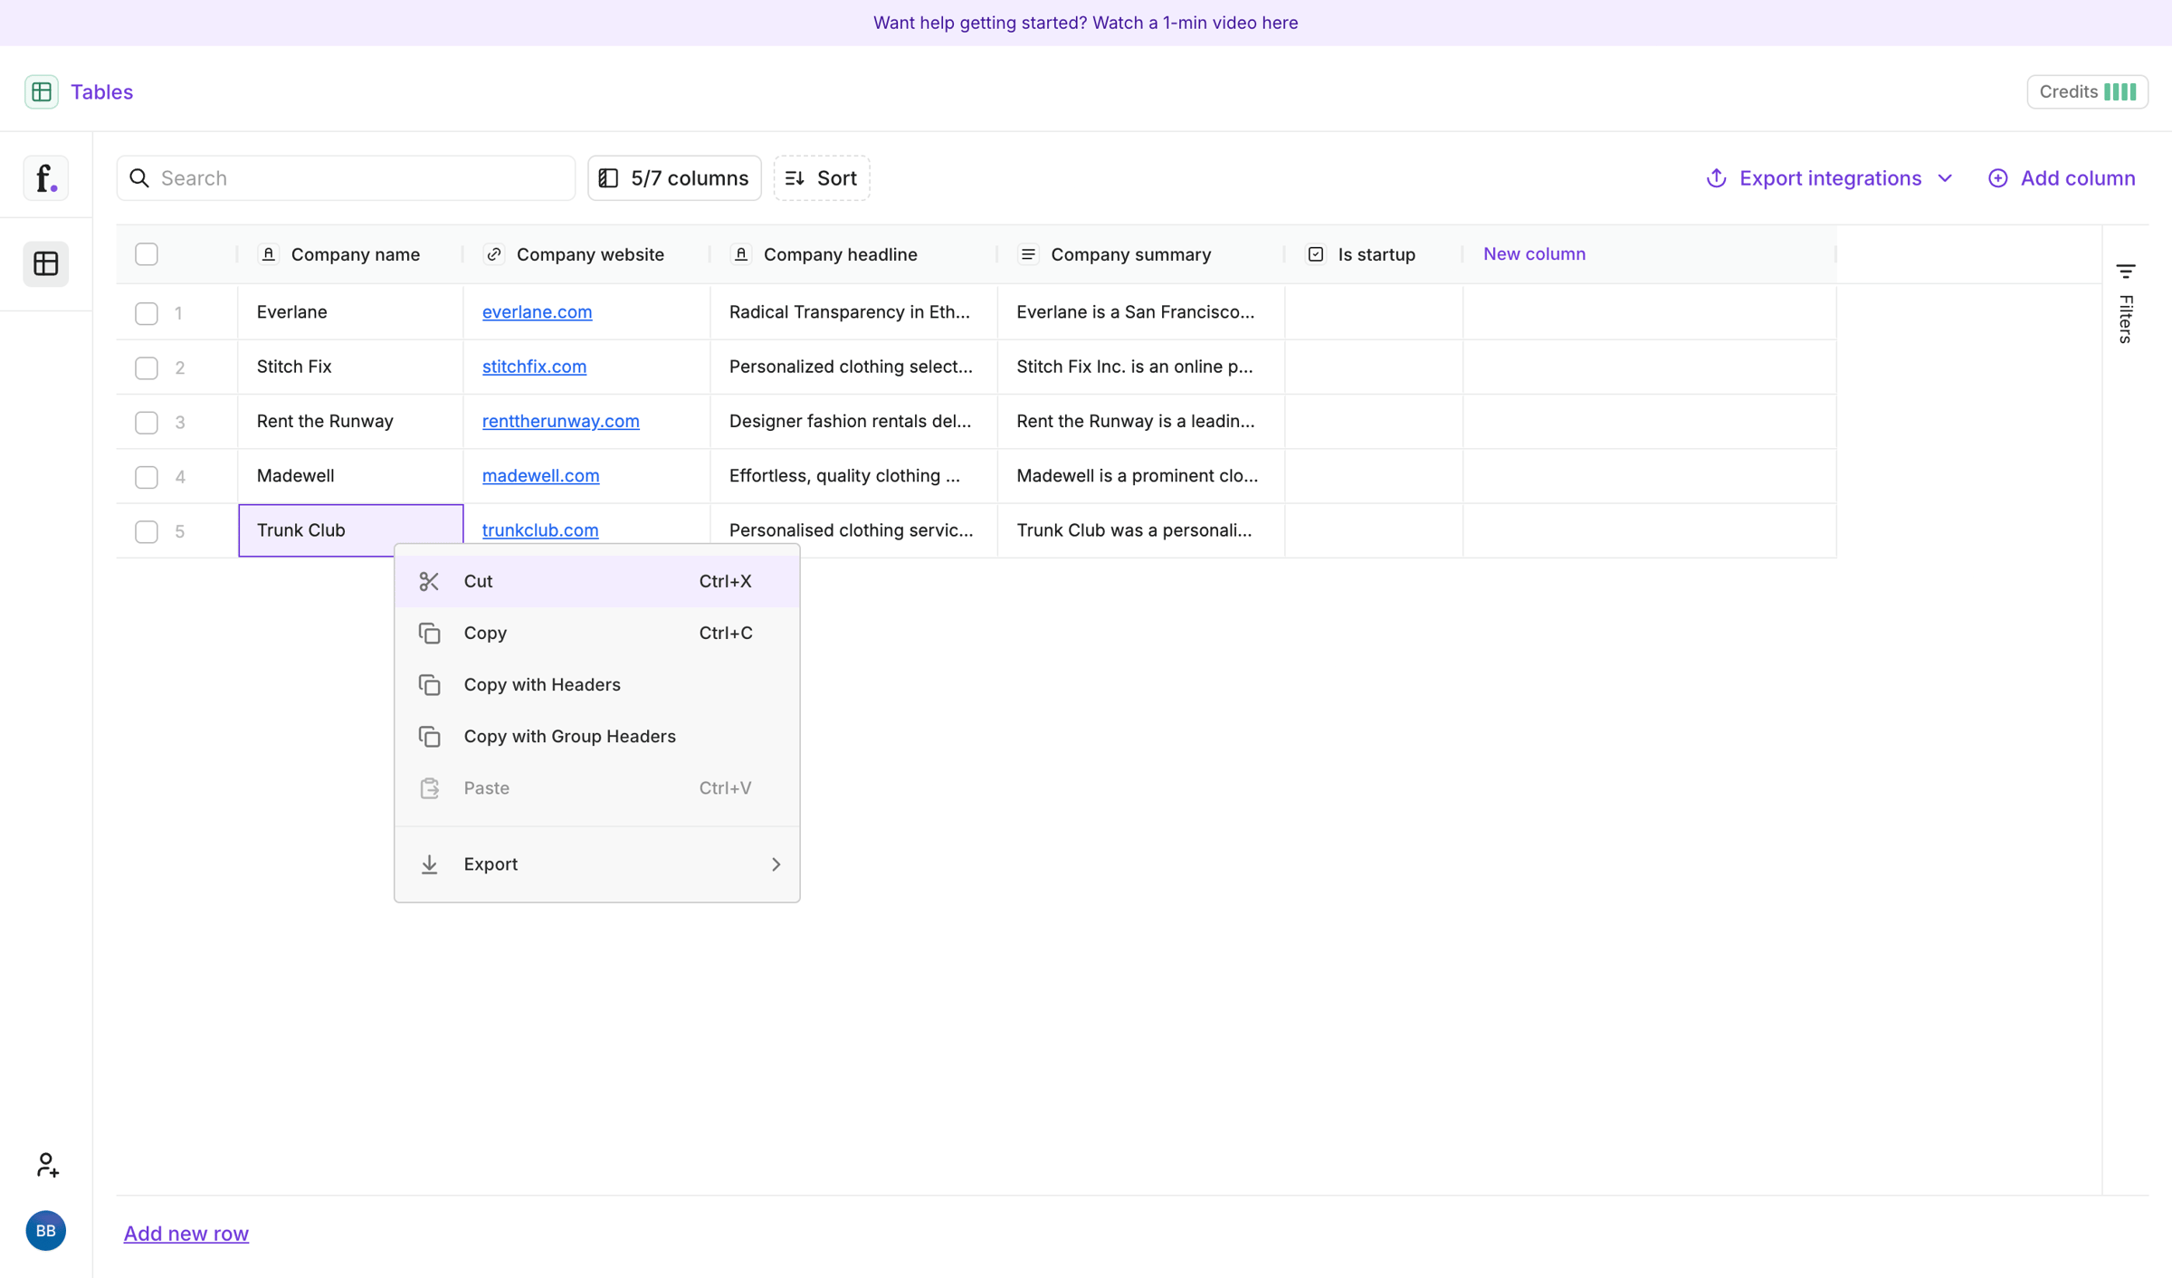The width and height of the screenshot is (2172, 1278).
Task: Check the row checkbox for Stitch Fix
Action: tap(147, 367)
